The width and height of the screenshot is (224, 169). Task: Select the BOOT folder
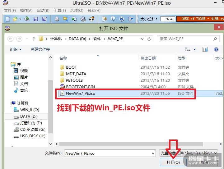click(71, 67)
